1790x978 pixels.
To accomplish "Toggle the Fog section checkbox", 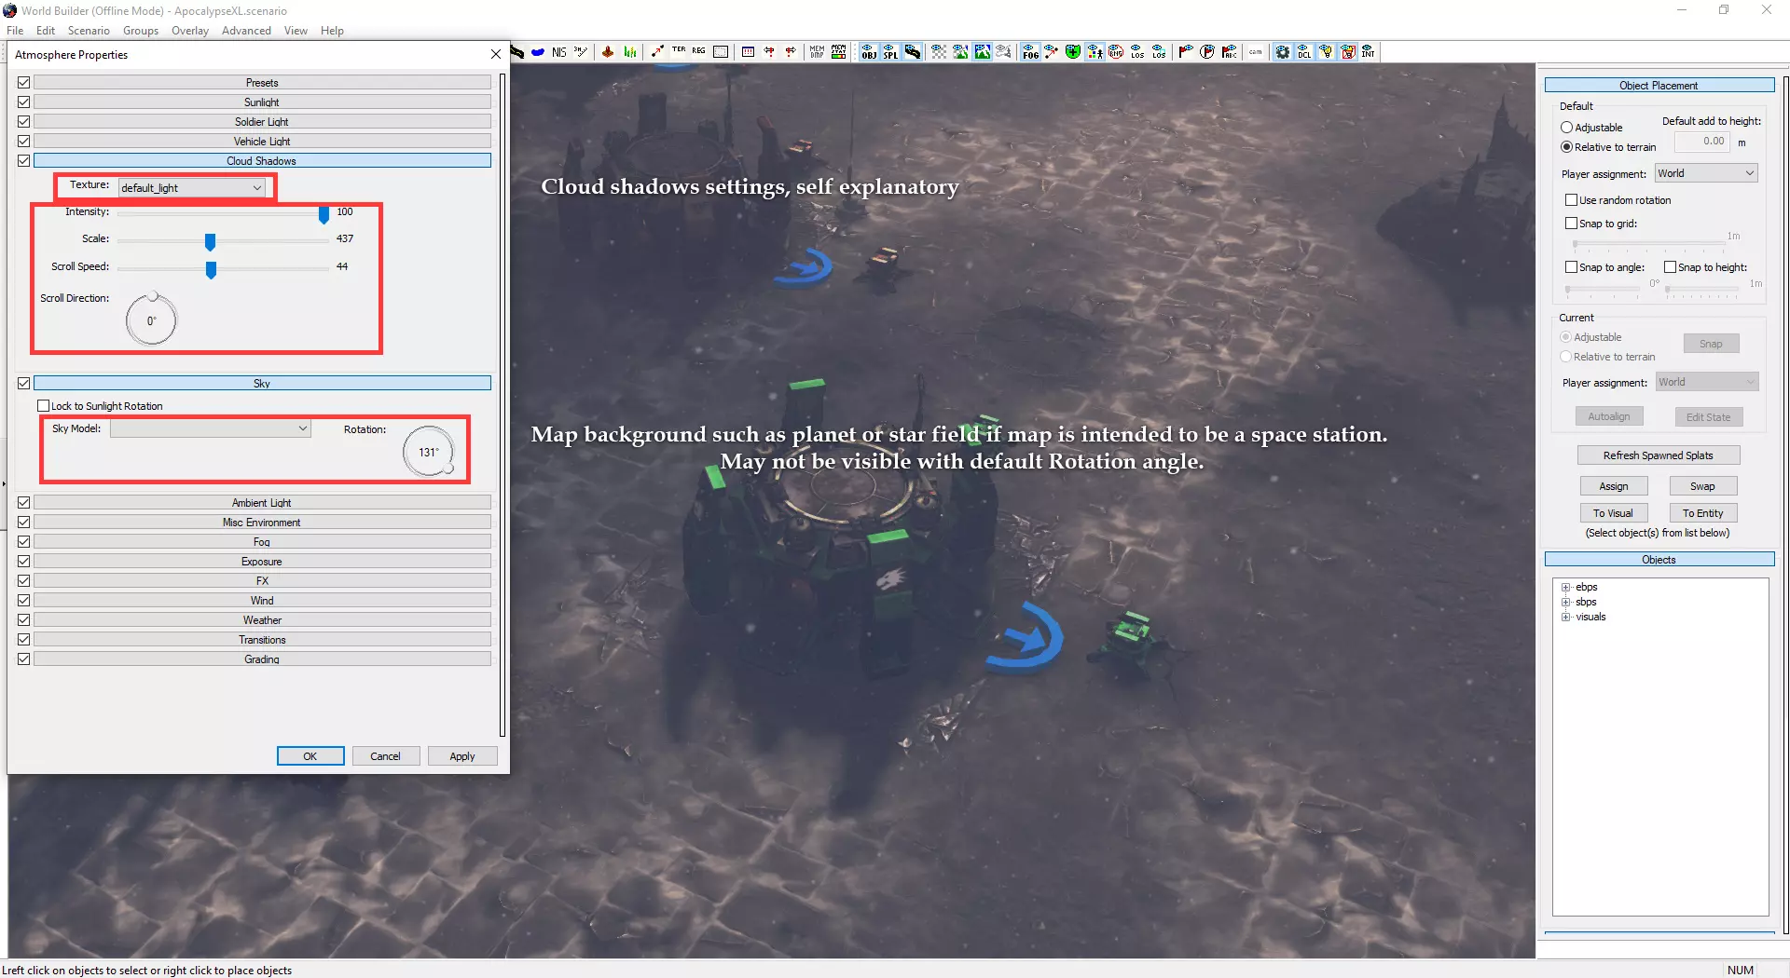I will (24, 542).
